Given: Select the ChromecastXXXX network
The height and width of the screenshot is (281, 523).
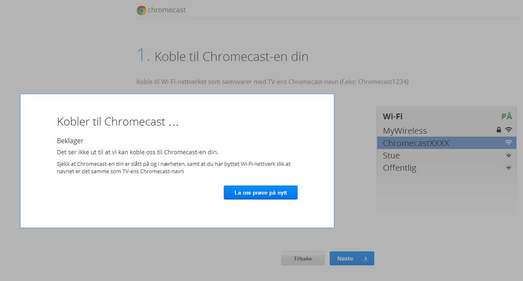Looking at the screenshot, I should [x=447, y=143].
